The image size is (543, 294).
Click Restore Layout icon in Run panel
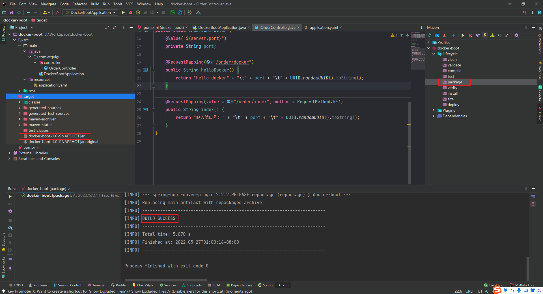(x=10, y=259)
